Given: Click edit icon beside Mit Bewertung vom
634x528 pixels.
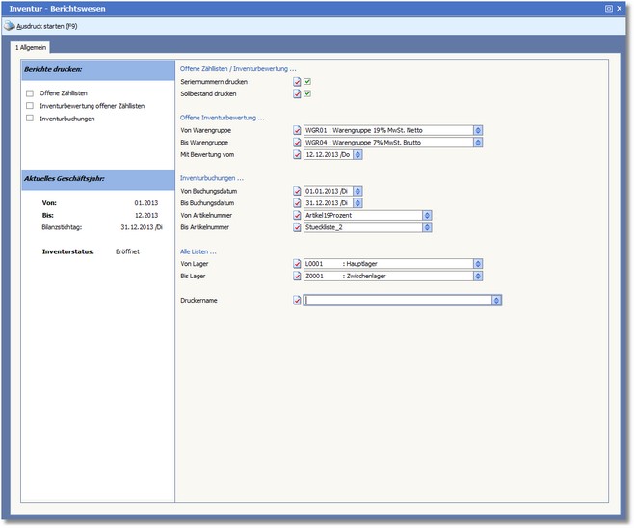Looking at the screenshot, I should (297, 154).
